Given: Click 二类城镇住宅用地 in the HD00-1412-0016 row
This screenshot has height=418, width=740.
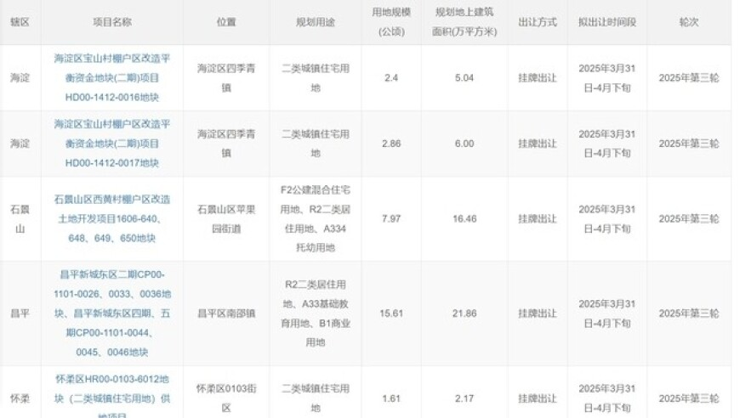Looking at the screenshot, I should pos(316,78).
